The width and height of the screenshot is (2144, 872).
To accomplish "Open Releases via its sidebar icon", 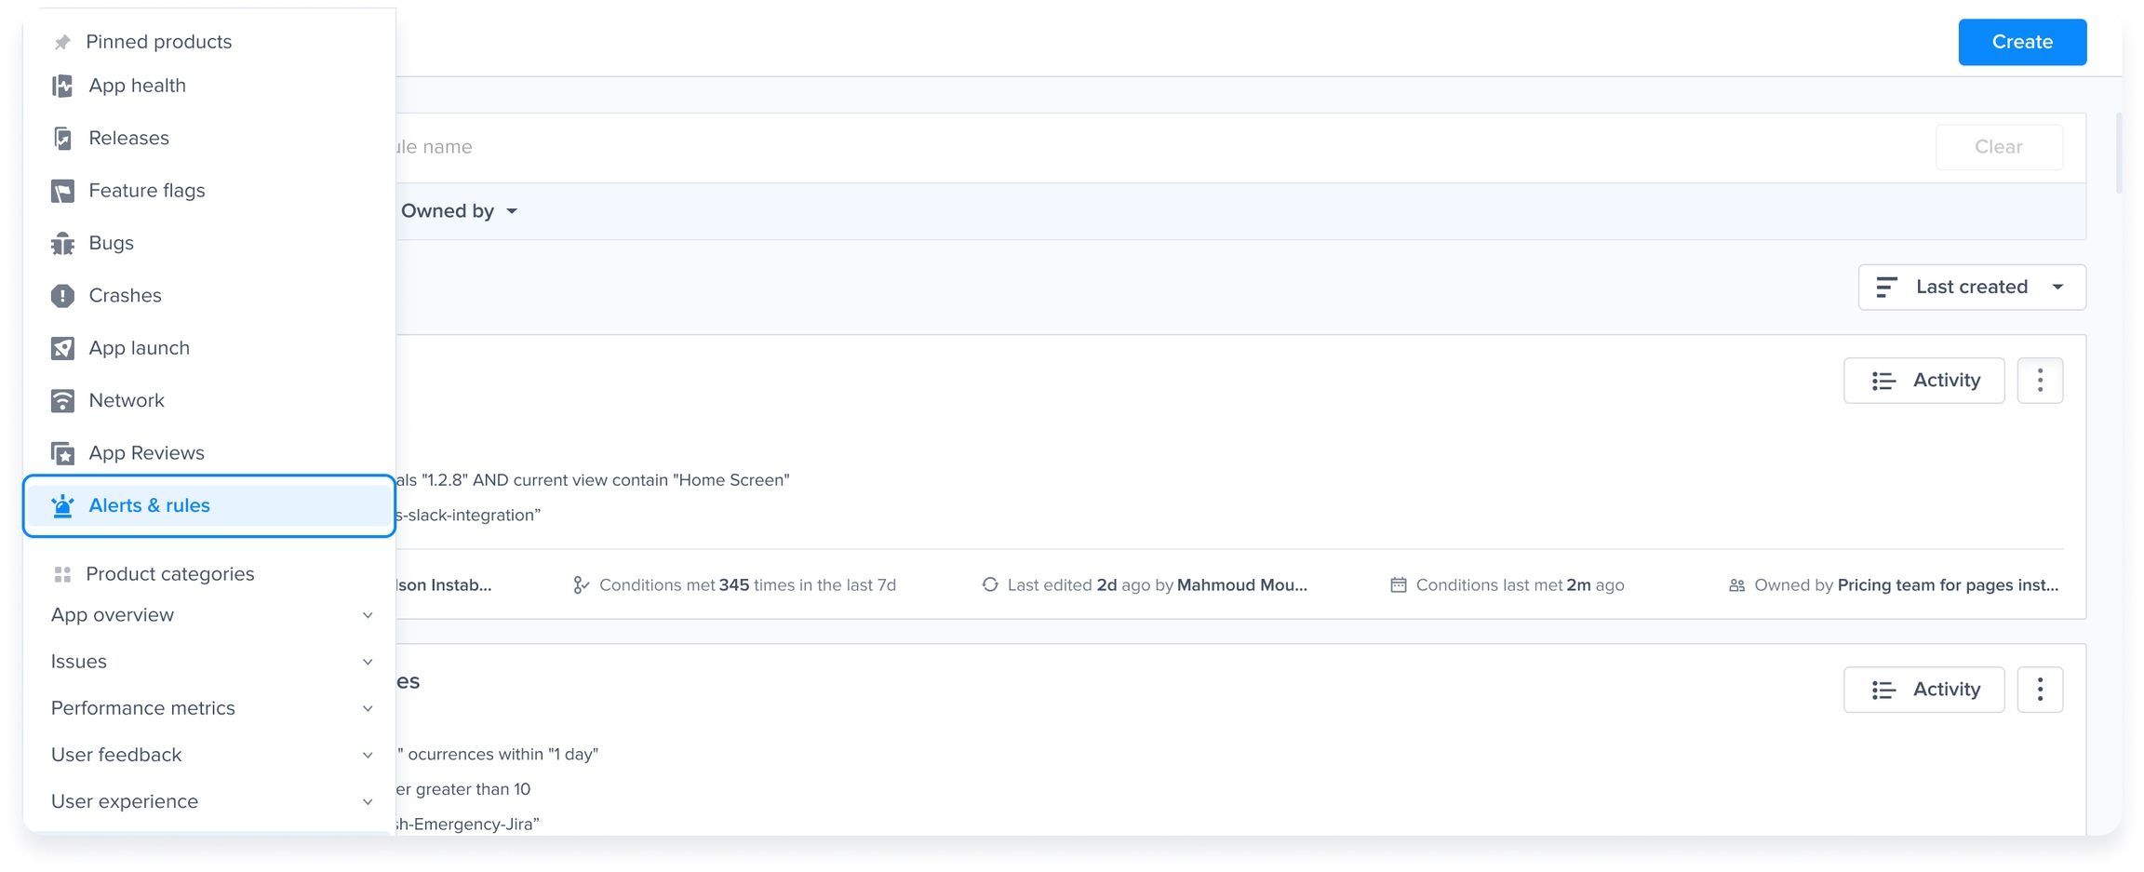I will coord(62,139).
